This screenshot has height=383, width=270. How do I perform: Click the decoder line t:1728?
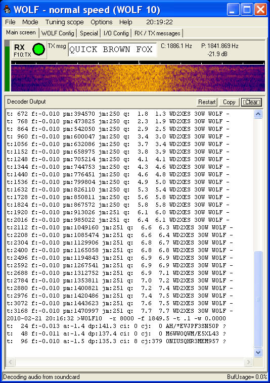(x=118, y=197)
